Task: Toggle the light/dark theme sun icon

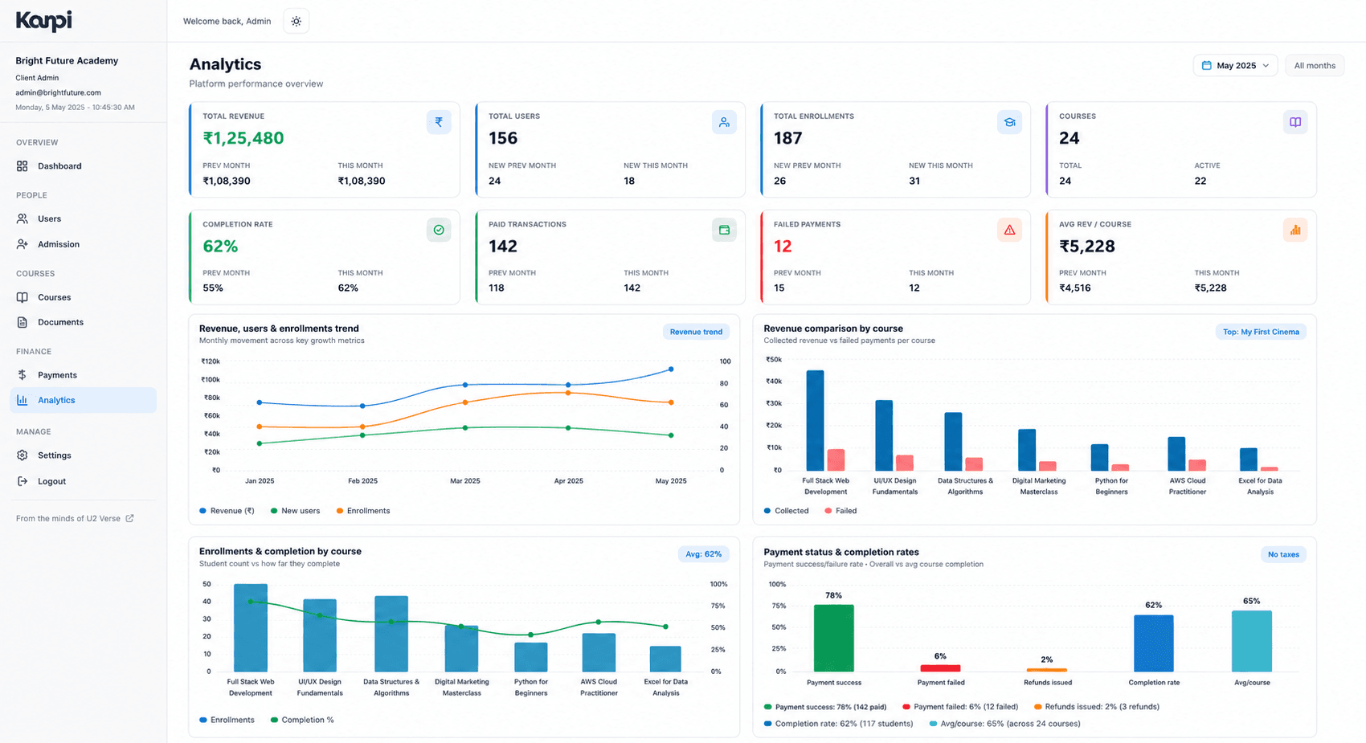Action: point(297,21)
